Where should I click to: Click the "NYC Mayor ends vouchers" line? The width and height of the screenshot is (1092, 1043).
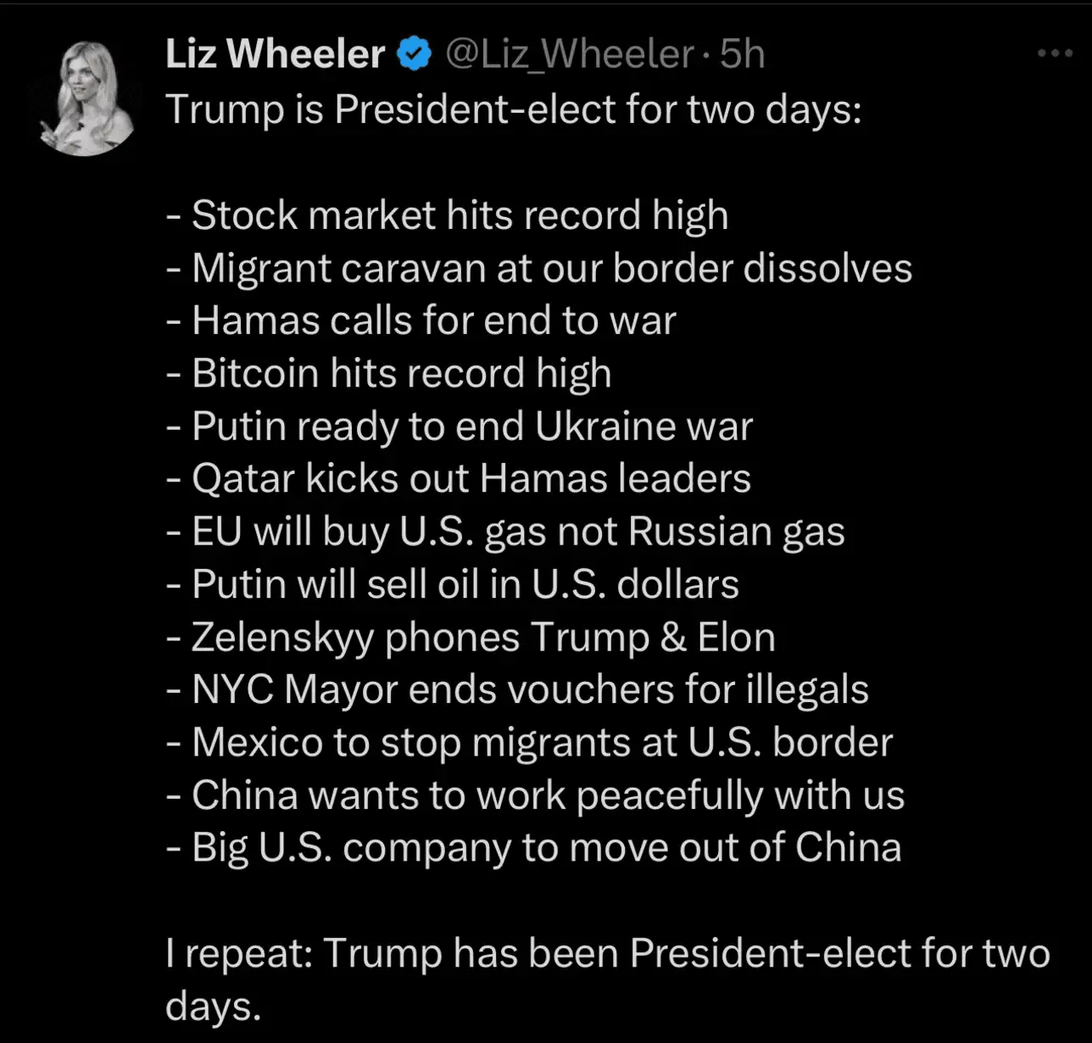pyautogui.click(x=529, y=689)
